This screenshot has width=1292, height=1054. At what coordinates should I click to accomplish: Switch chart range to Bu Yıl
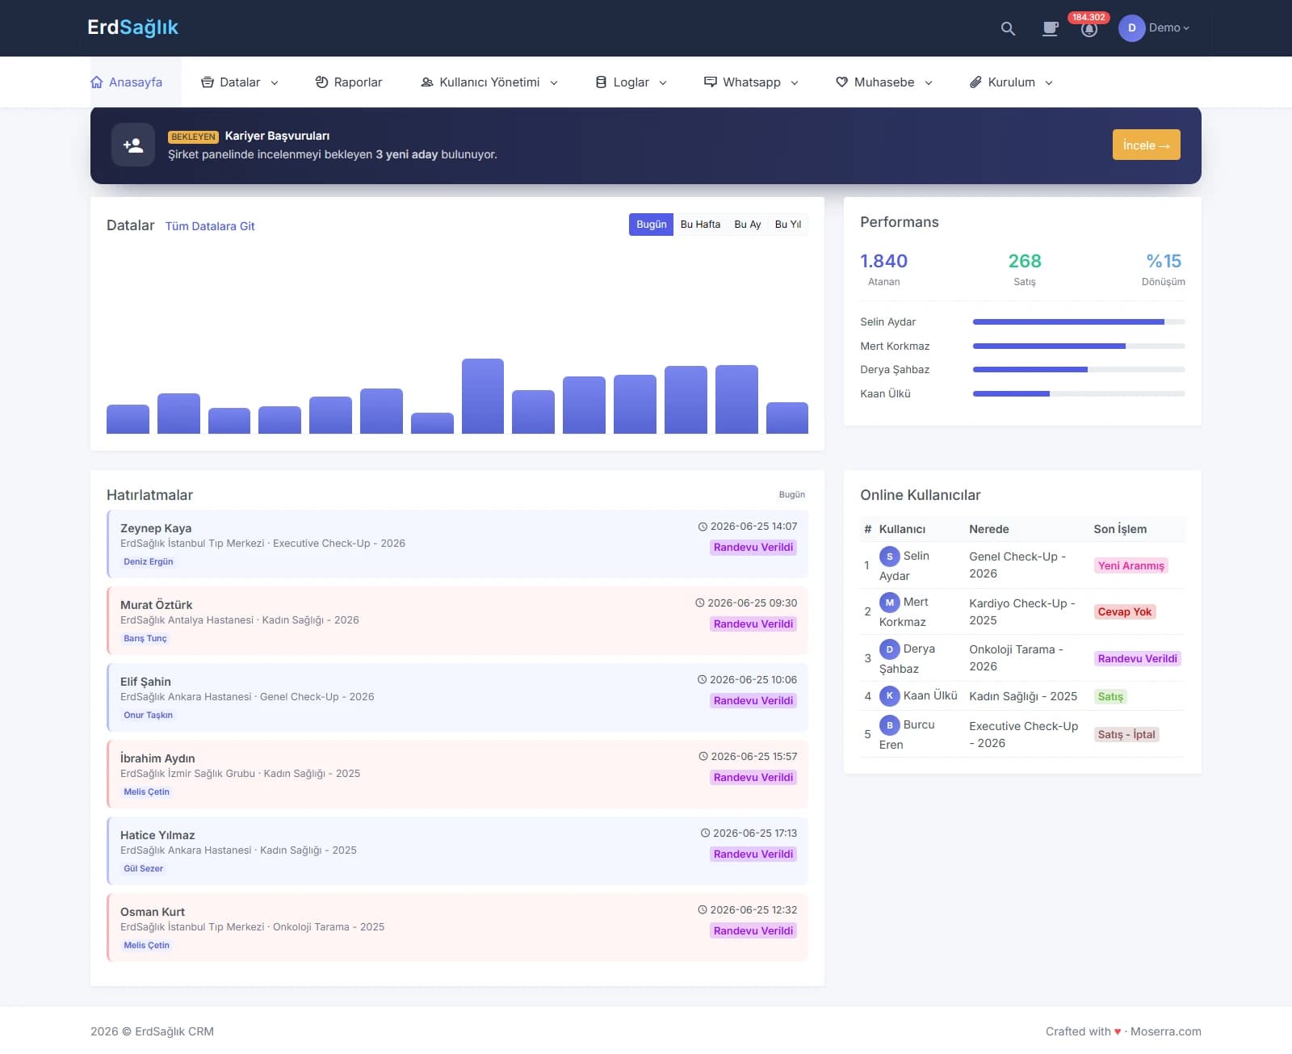(788, 225)
